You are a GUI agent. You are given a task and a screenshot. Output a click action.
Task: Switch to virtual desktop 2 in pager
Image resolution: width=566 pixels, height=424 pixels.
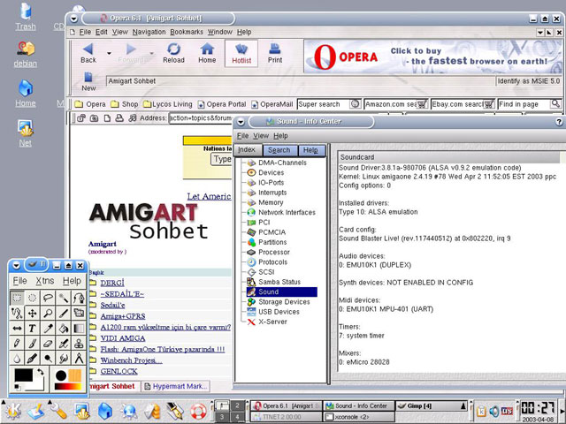coord(237,405)
